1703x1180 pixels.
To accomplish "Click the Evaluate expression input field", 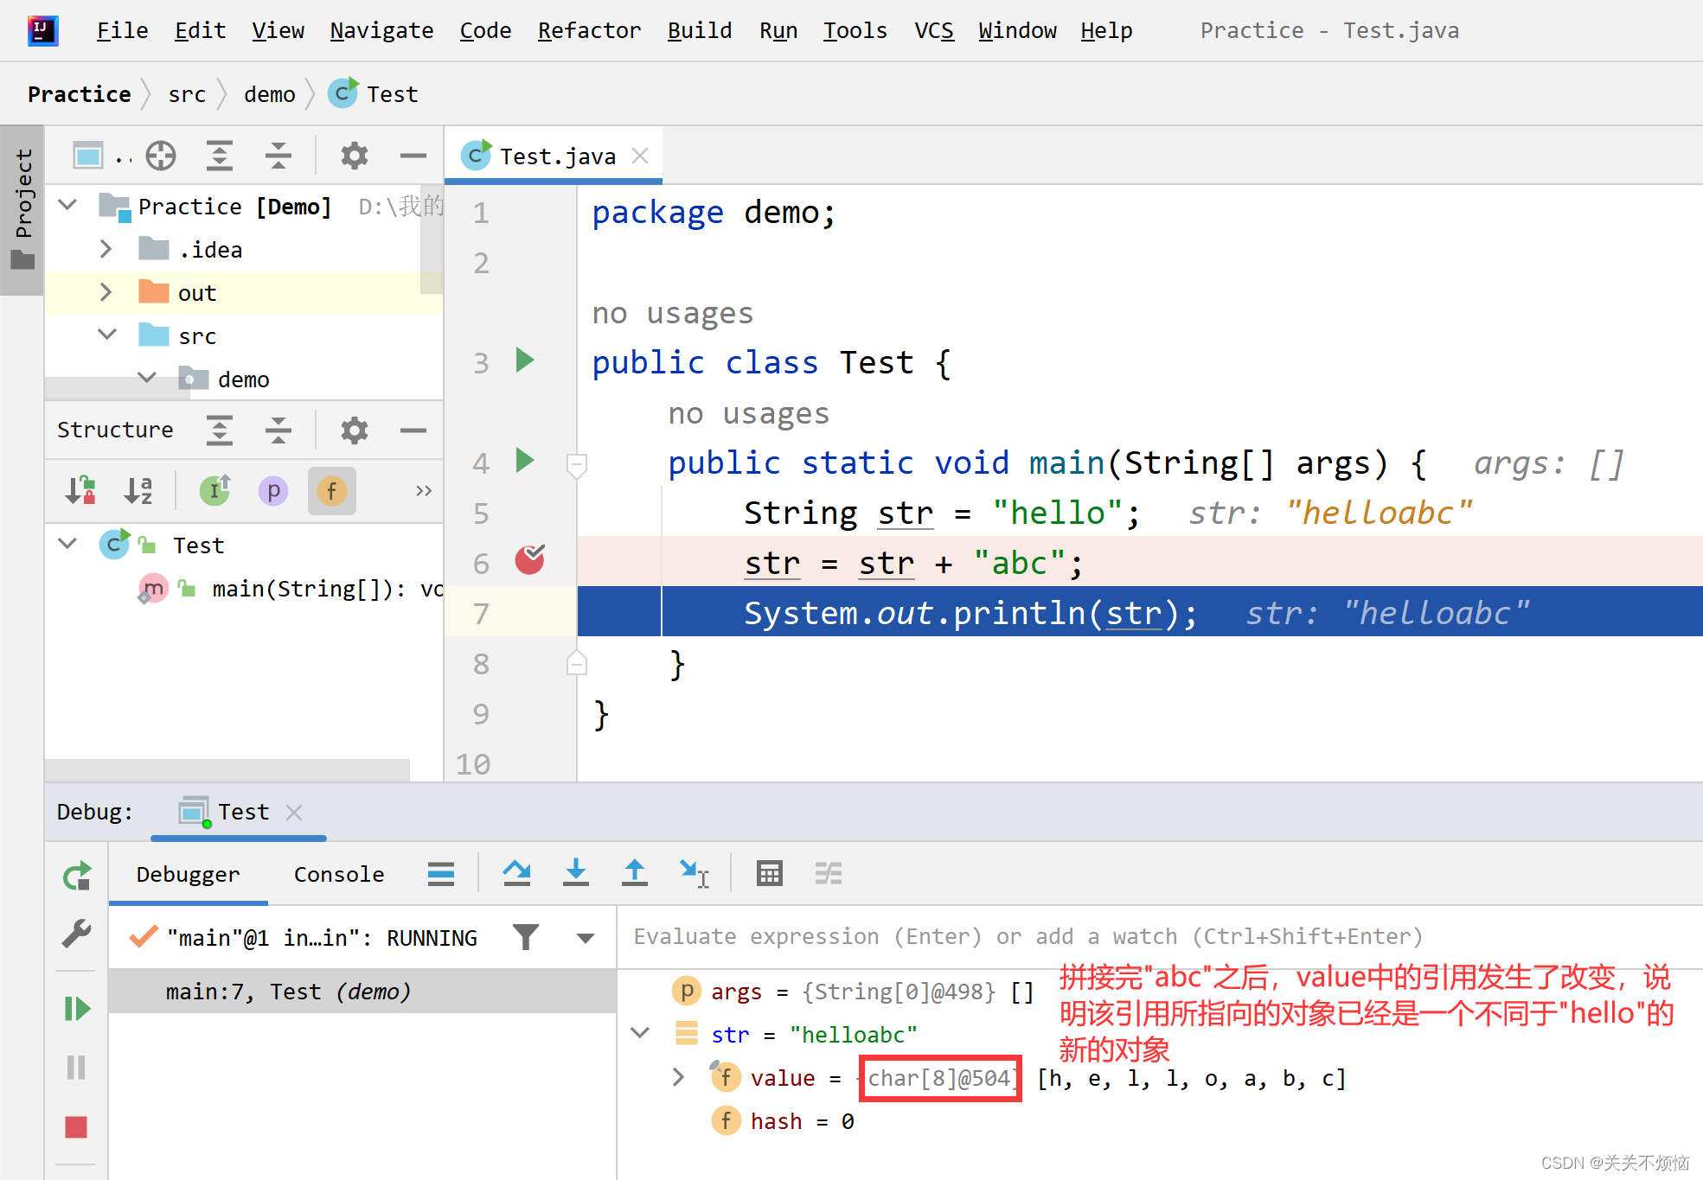I will click(1027, 936).
